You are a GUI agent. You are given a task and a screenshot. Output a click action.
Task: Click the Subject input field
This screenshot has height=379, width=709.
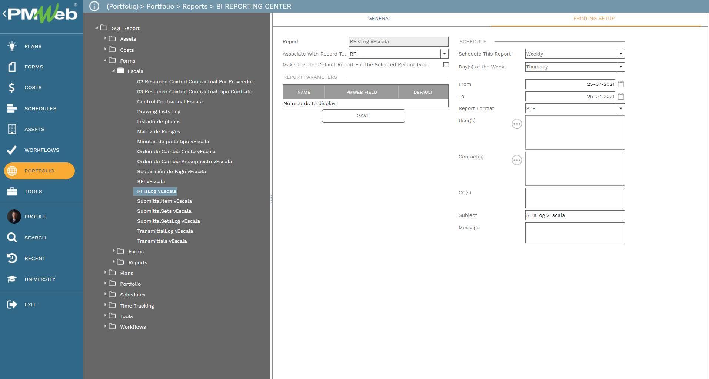click(x=575, y=215)
